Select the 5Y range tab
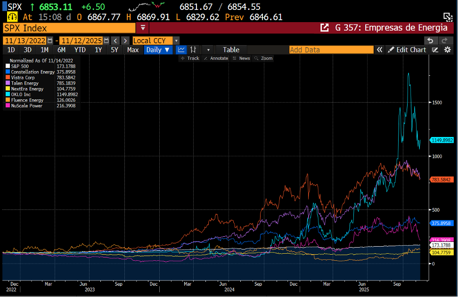This screenshot has height=297, width=458. click(114, 50)
